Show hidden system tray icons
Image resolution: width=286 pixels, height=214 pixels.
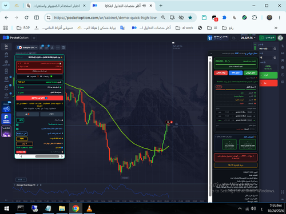coord(240,209)
